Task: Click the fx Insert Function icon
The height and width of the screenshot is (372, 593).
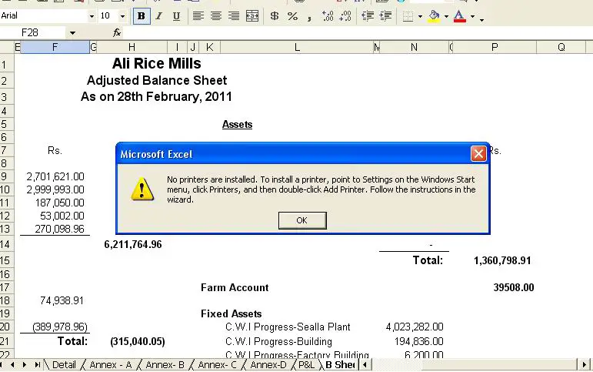Action: coord(117,33)
